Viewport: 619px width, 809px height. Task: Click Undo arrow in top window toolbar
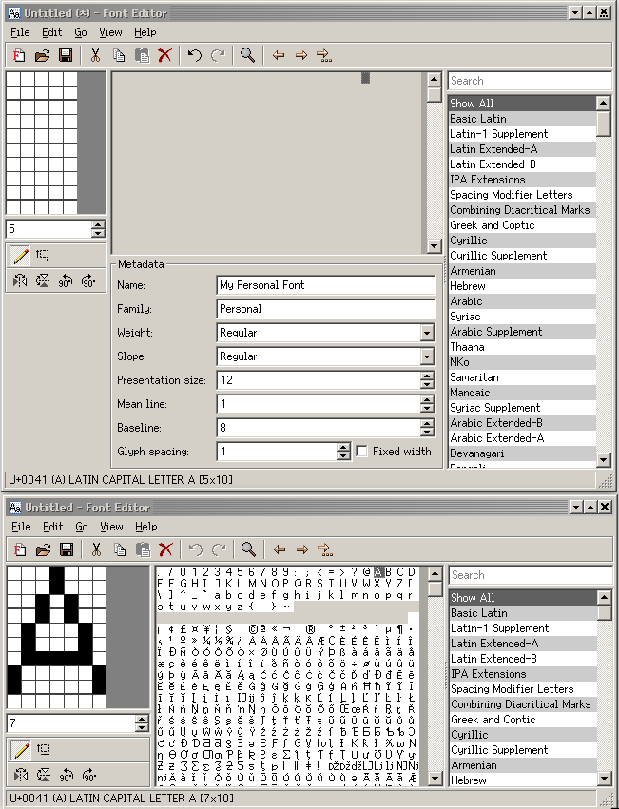[195, 55]
